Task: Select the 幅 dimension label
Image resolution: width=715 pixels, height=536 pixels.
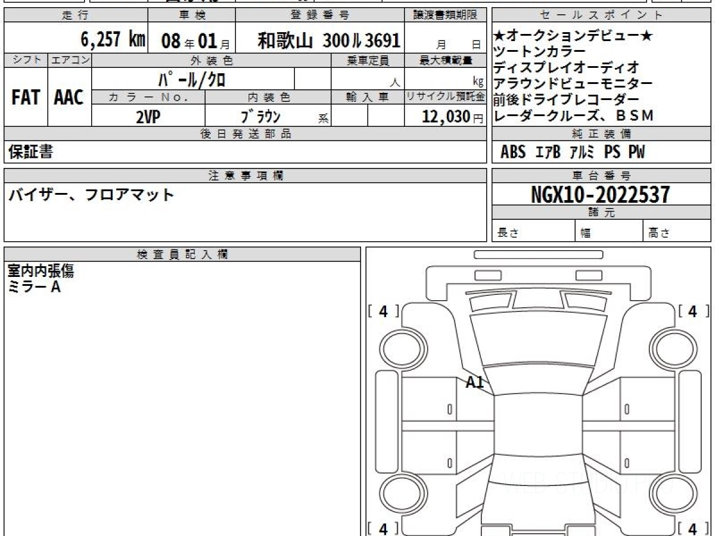Action: tap(586, 233)
